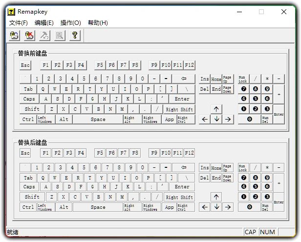The height and width of the screenshot is (242, 301).
Task: Click the CAP status bar indicator
Action: coord(250,232)
